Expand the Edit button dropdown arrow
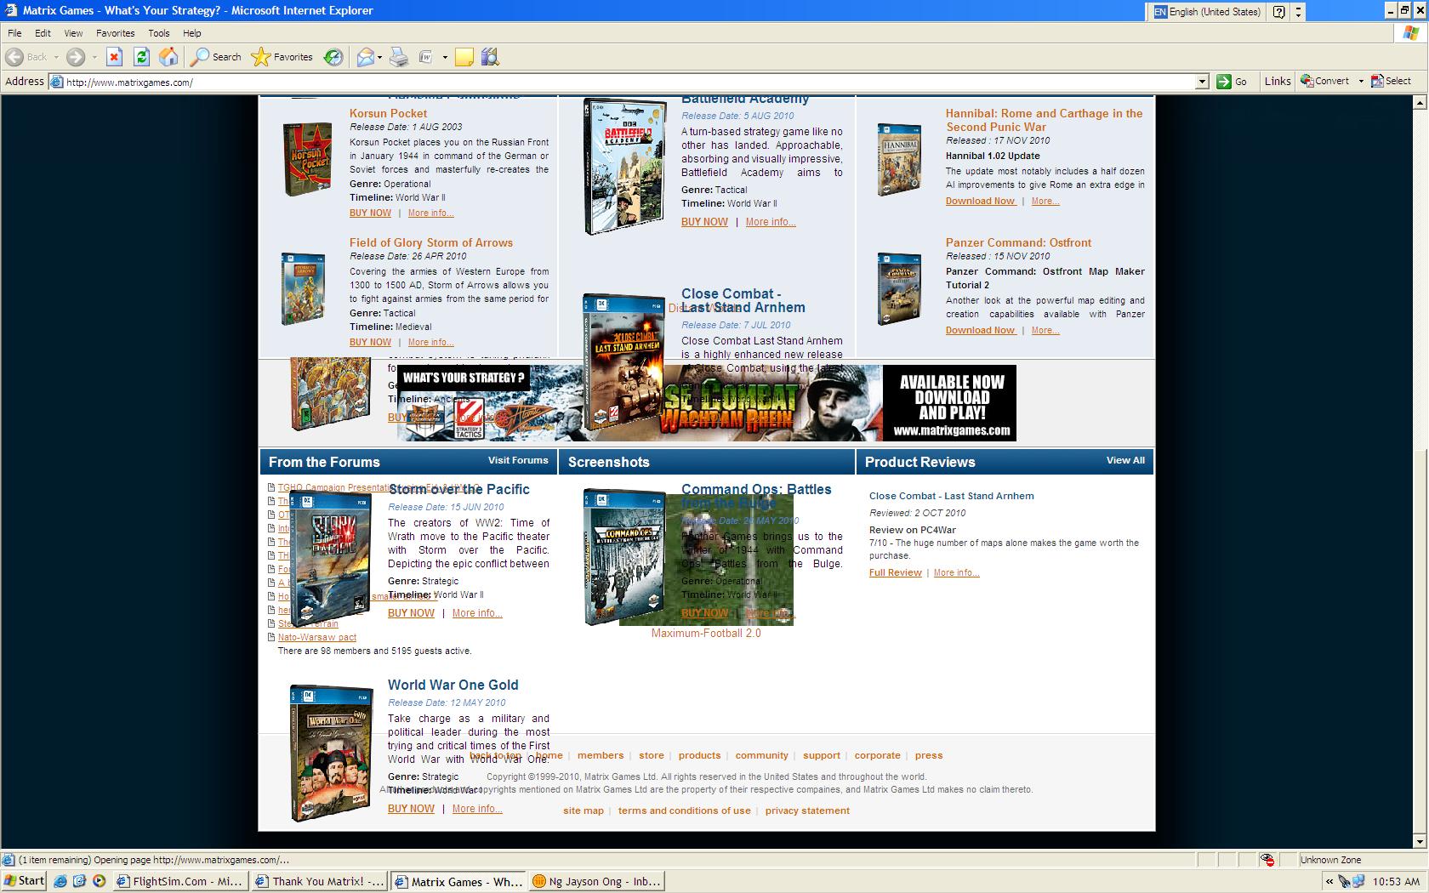Image resolution: width=1429 pixels, height=893 pixels. (x=444, y=57)
